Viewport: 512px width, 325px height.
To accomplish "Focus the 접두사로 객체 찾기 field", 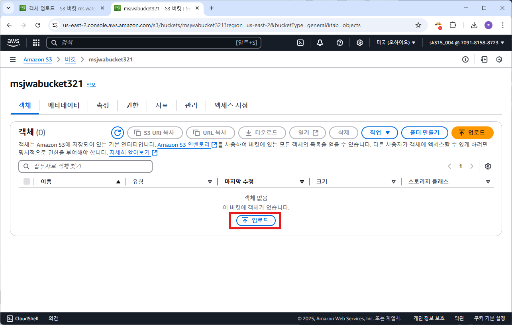I will click(85, 166).
